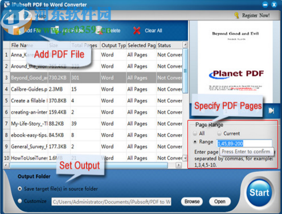This screenshot has width=282, height=214.
Task: Select the Calibre-Guides.p file row
Action: point(93,89)
